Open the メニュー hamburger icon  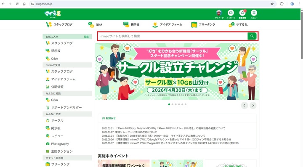[254, 13]
